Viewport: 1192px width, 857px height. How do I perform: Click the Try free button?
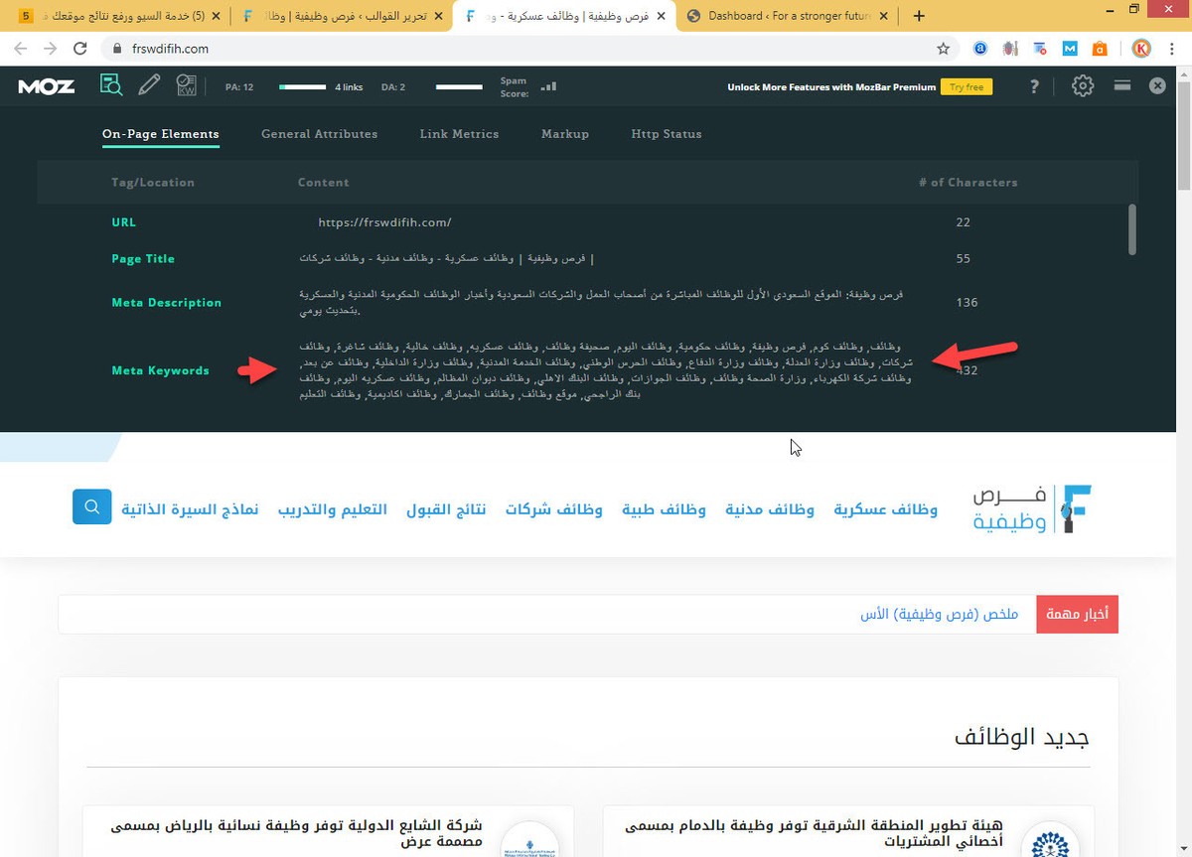(x=967, y=87)
